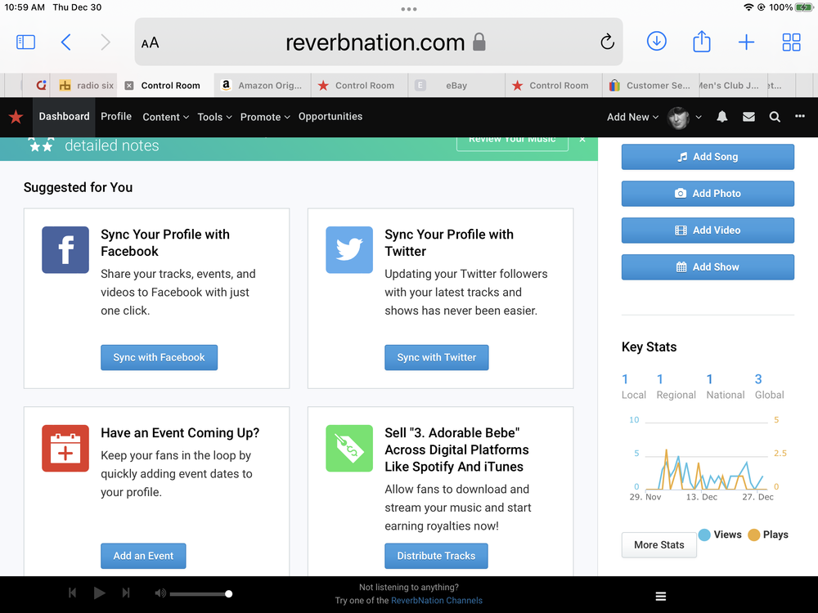Open Safari downloads list

656,41
